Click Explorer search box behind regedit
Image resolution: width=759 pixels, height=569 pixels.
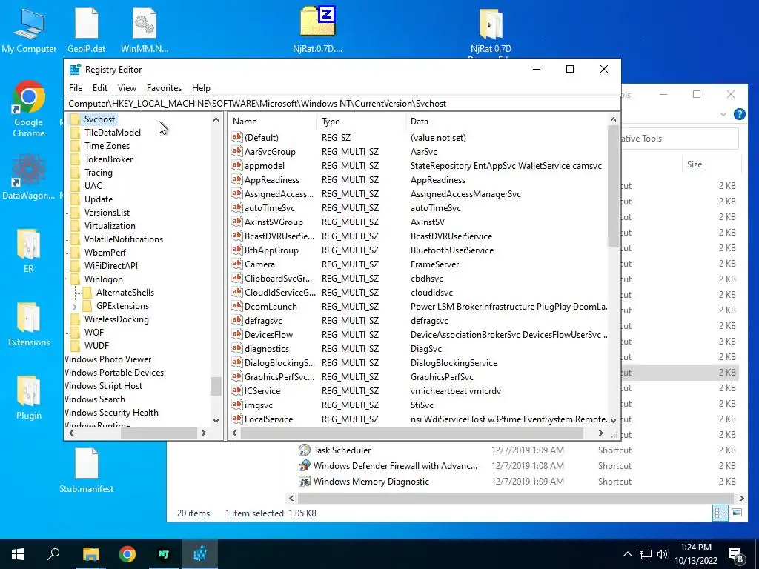click(x=680, y=139)
